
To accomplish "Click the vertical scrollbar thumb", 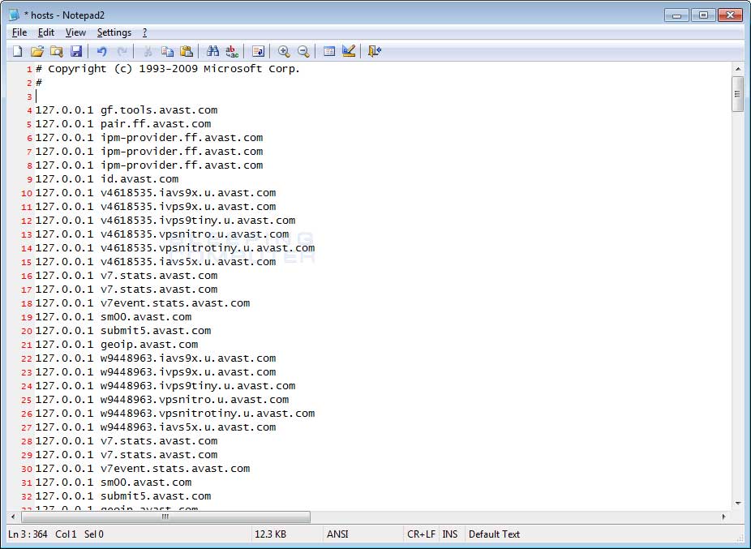I will (738, 94).
